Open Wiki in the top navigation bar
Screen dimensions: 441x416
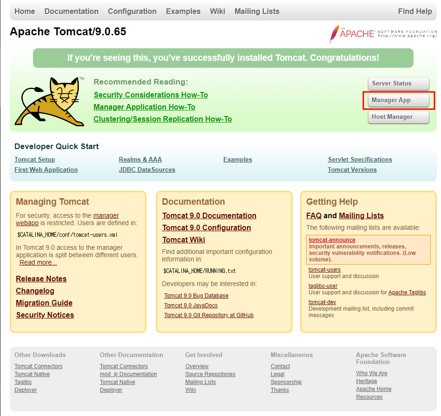217,11
